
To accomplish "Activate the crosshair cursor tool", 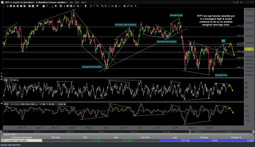I will pos(61,6).
